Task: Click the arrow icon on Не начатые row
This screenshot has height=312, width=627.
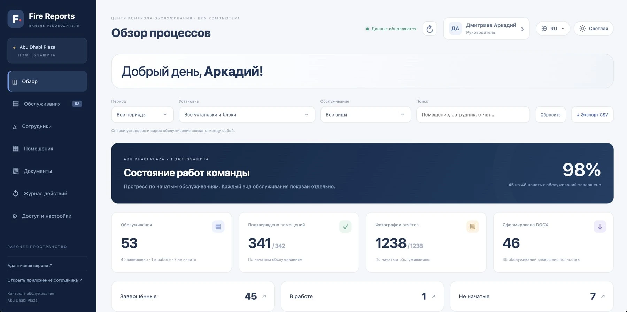Action: point(603,296)
